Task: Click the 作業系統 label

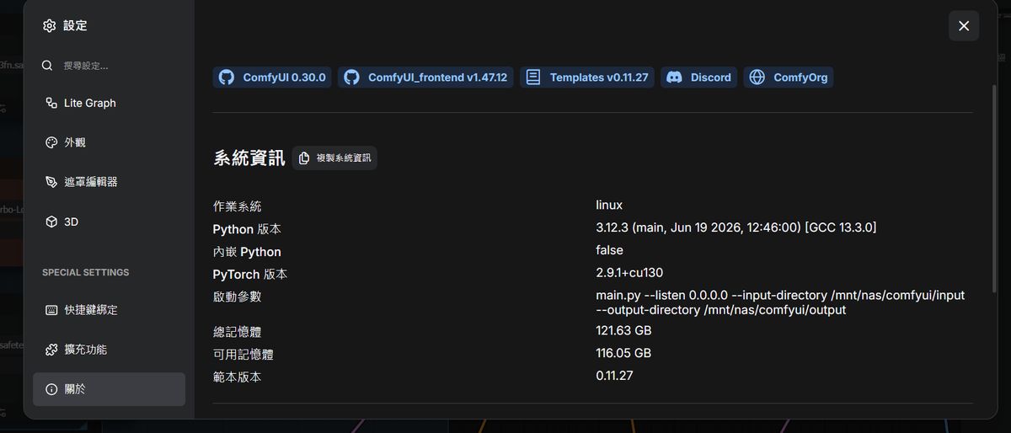Action: [238, 206]
